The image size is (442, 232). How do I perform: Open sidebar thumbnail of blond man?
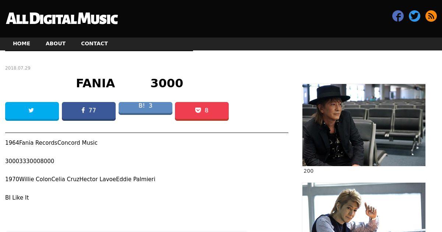coord(364,207)
